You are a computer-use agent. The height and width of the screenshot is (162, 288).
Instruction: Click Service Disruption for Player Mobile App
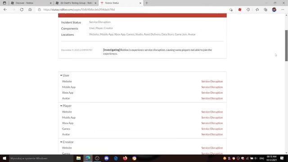(212, 117)
